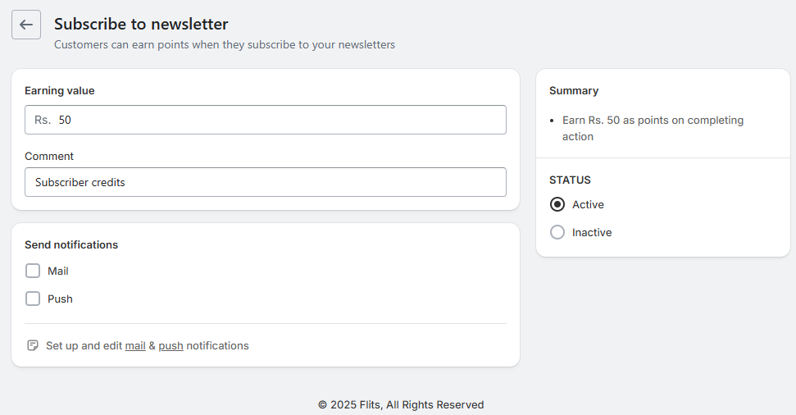Click the Send notifications heading
Image resolution: width=796 pixels, height=415 pixels.
point(71,244)
